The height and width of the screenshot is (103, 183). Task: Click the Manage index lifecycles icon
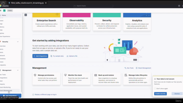[x=126, y=75]
